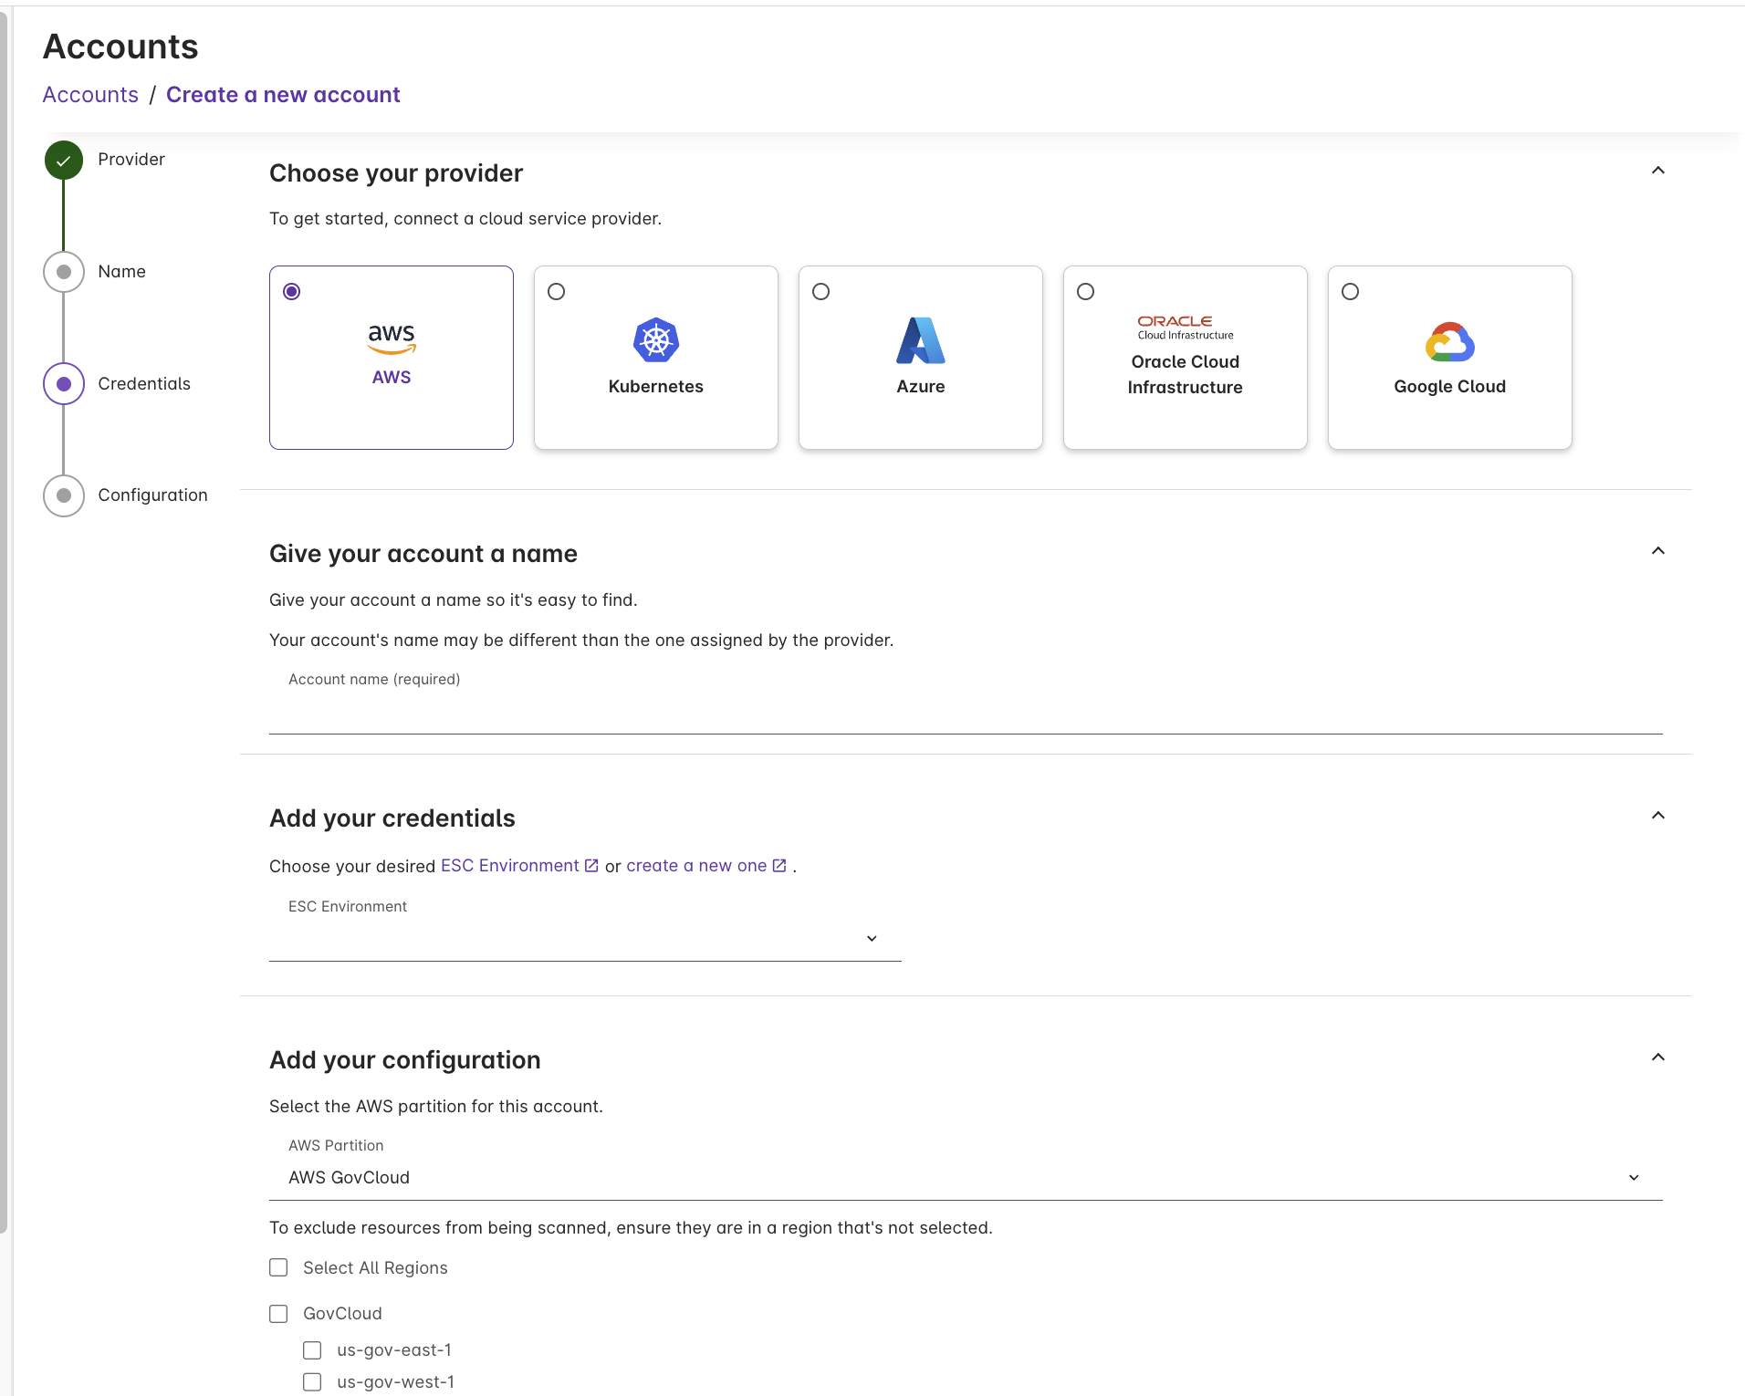Open the ESC Environment external link icon

pyautogui.click(x=591, y=865)
